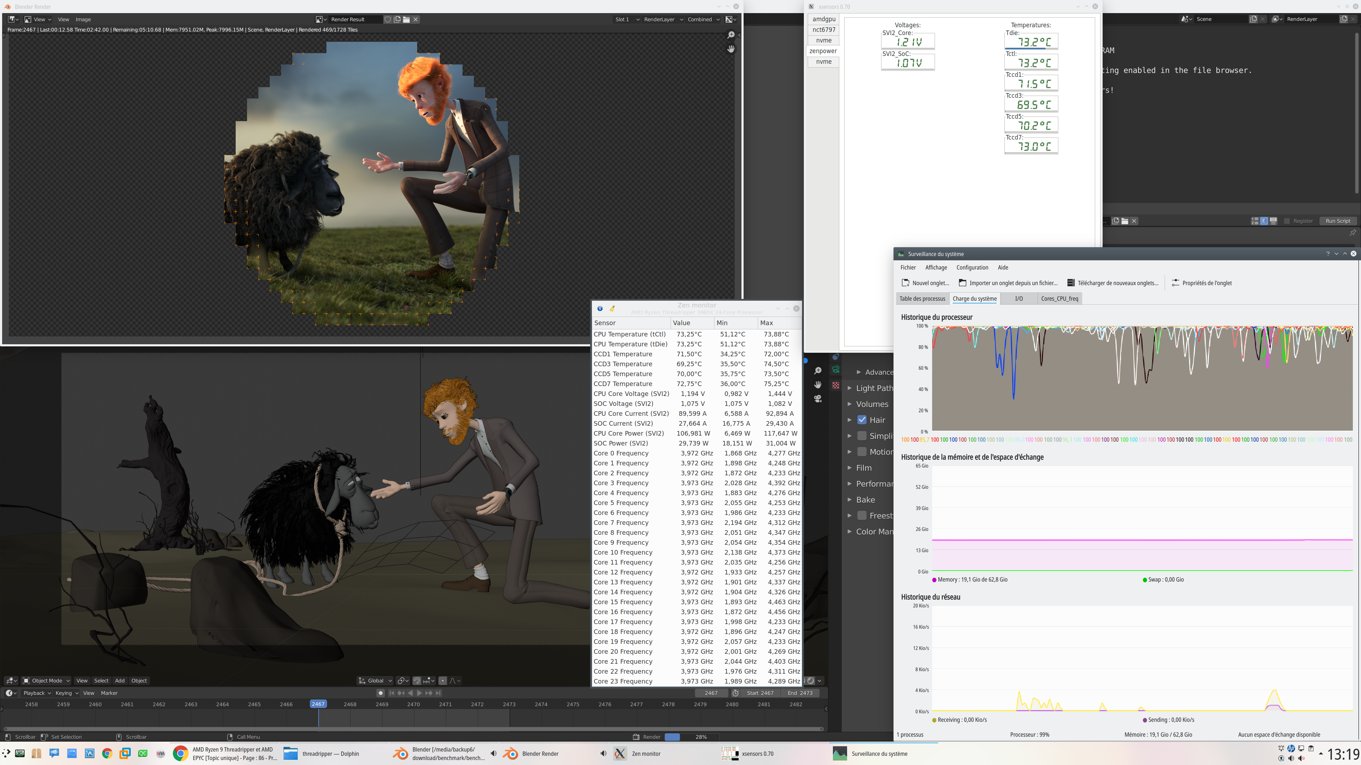1361x765 pixels.
Task: Toggle fake user shield for Render Result
Action: tap(388, 19)
